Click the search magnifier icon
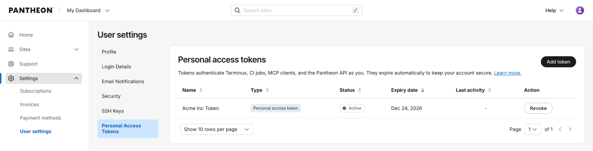Image resolution: width=593 pixels, height=151 pixels. tap(237, 10)
